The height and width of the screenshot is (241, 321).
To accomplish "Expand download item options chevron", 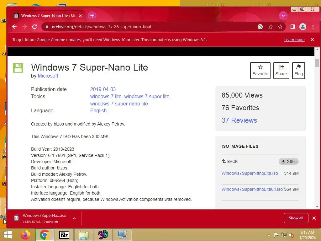I will [x=74, y=218].
